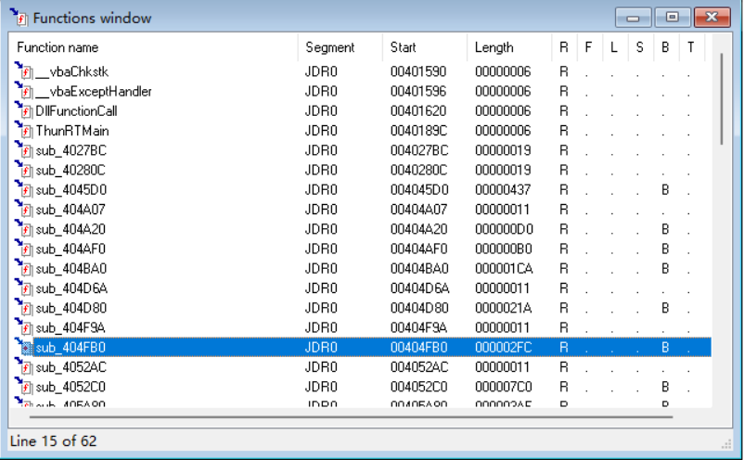Click the R column header

coord(564,47)
